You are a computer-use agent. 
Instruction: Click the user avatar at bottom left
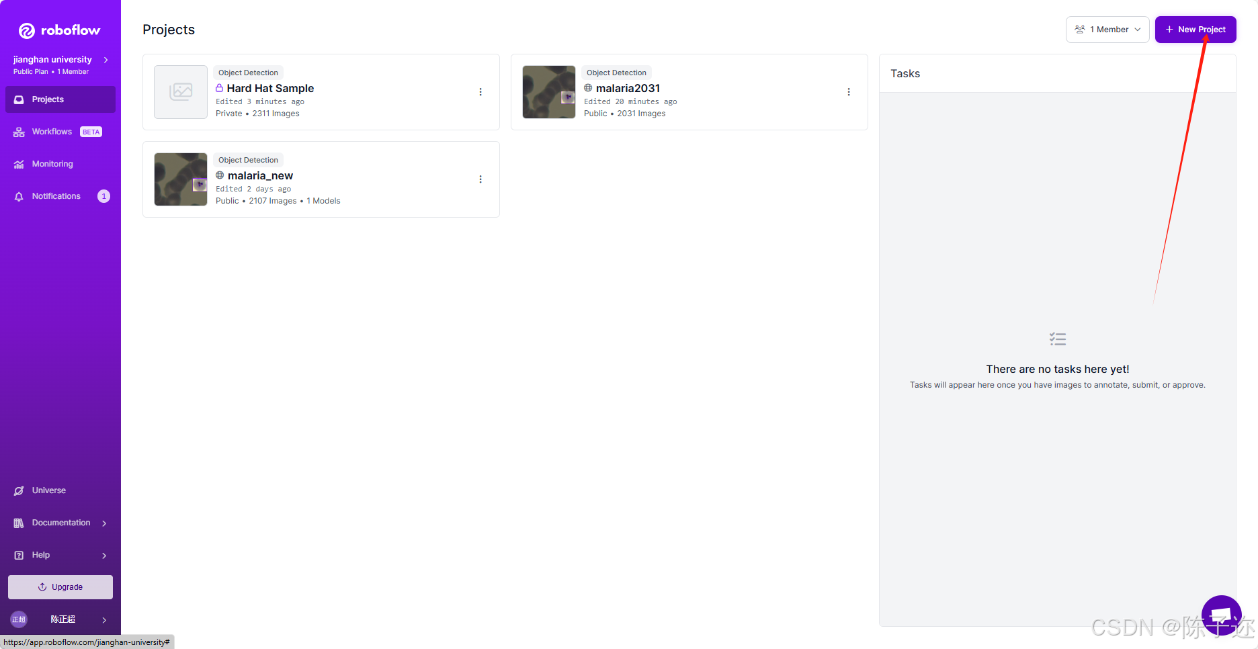(x=19, y=619)
